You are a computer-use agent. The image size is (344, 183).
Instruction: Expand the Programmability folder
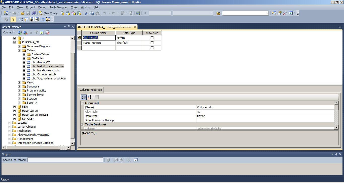pyautogui.click(x=19, y=90)
